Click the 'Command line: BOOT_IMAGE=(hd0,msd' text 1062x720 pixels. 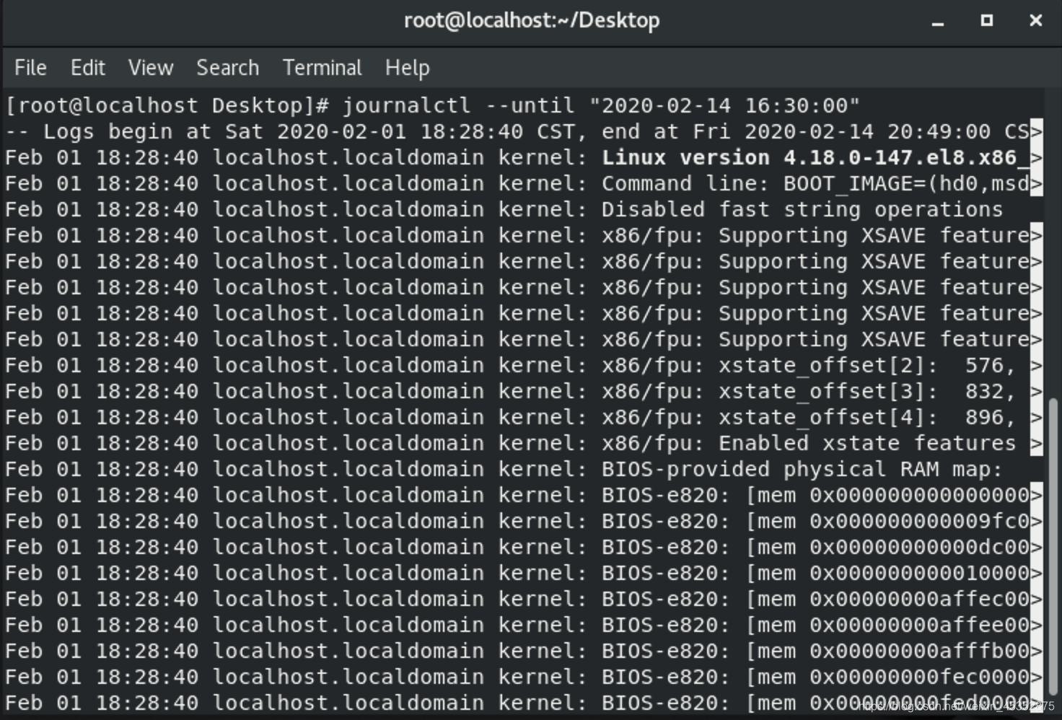[x=815, y=183]
